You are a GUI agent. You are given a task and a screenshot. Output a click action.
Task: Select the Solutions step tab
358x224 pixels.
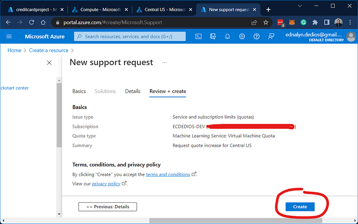coord(105,91)
